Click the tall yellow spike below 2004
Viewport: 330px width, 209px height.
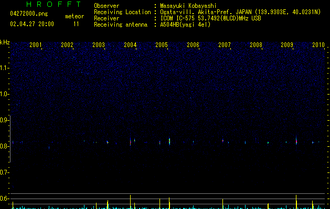click(130, 202)
